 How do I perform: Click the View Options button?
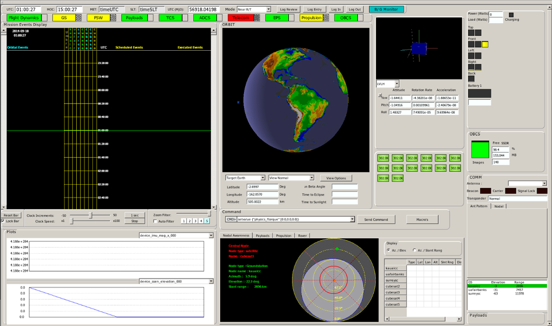click(x=336, y=178)
